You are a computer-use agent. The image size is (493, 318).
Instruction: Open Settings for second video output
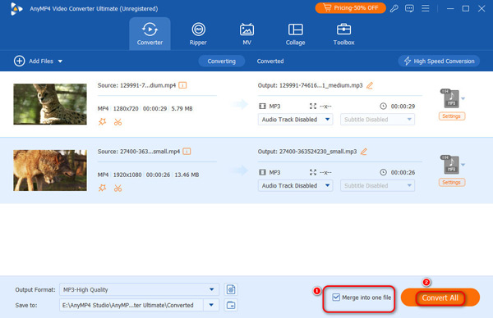pyautogui.click(x=451, y=182)
